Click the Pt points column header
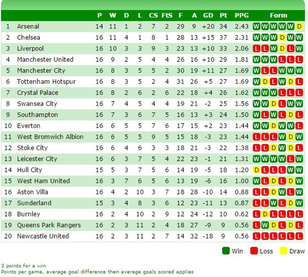Viewport: 308px width, 277px height. click(x=223, y=16)
